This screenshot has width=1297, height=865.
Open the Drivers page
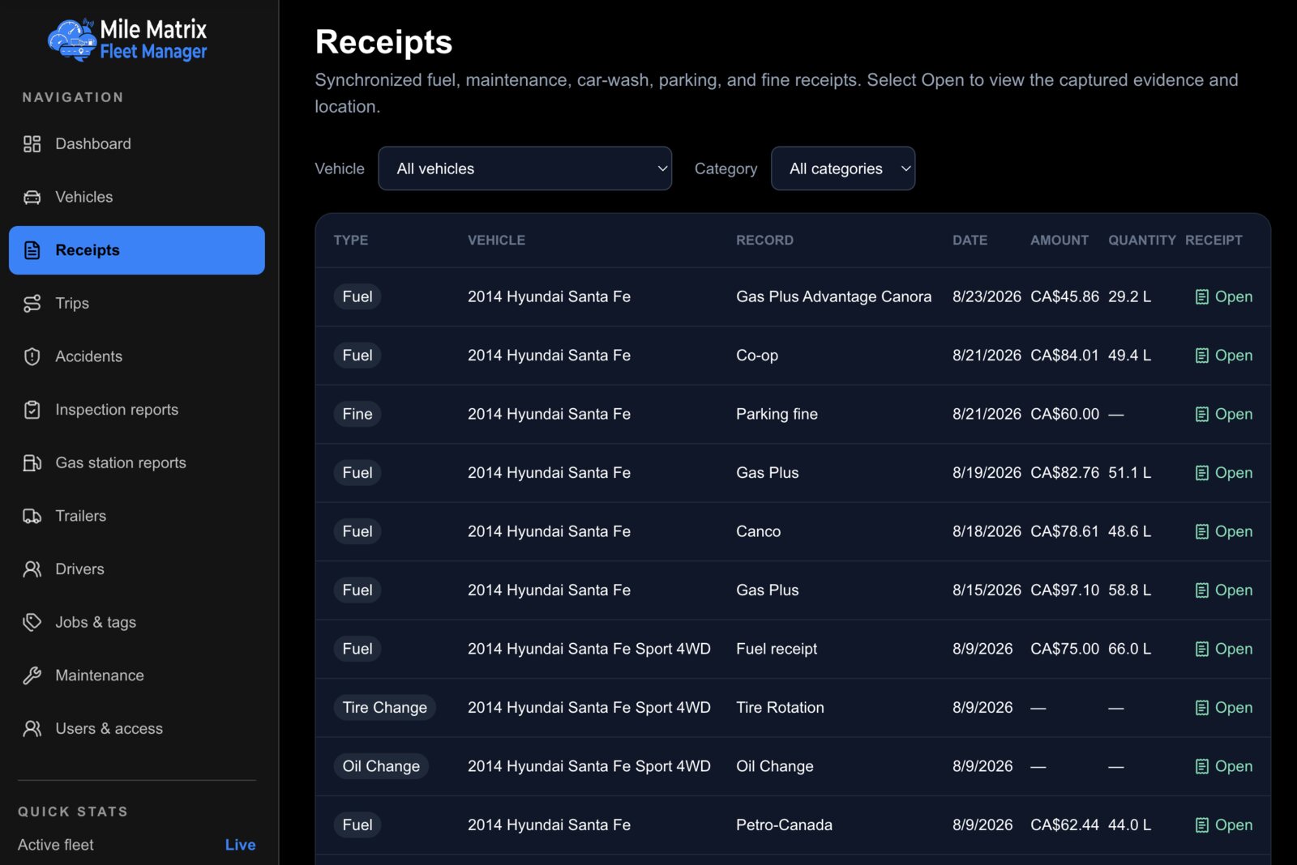(x=137, y=569)
